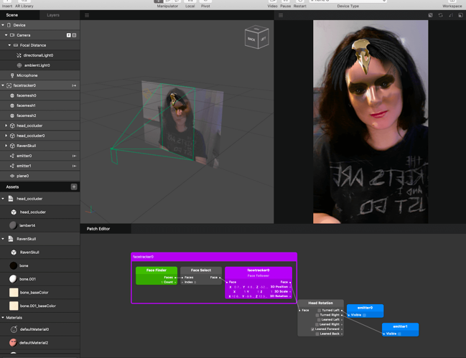This screenshot has height=358, width=466.
Task: Open the Patch Editor tab
Action: tap(98, 229)
